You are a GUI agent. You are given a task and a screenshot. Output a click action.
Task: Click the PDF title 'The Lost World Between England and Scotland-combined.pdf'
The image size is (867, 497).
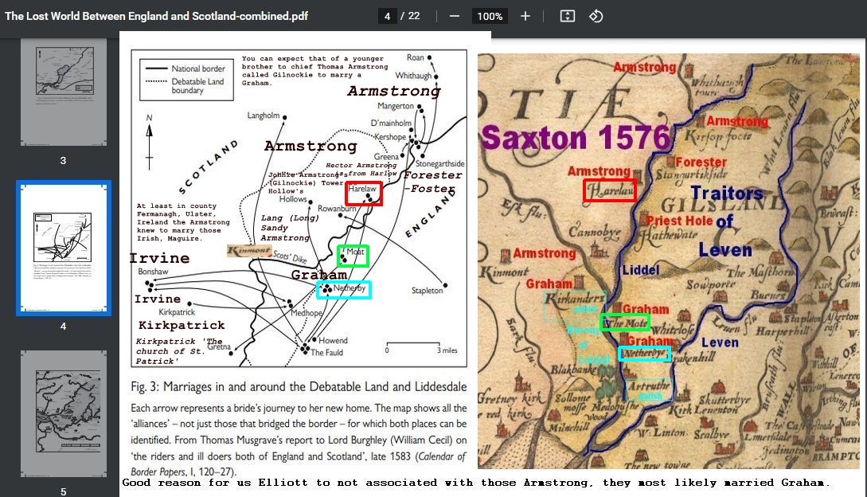pyautogui.click(x=157, y=16)
